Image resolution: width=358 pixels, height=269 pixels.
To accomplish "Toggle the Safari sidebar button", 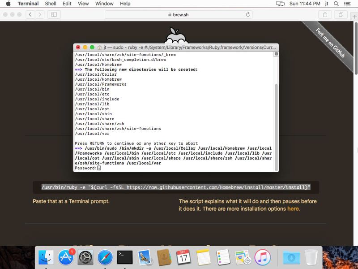I will click(x=54, y=15).
